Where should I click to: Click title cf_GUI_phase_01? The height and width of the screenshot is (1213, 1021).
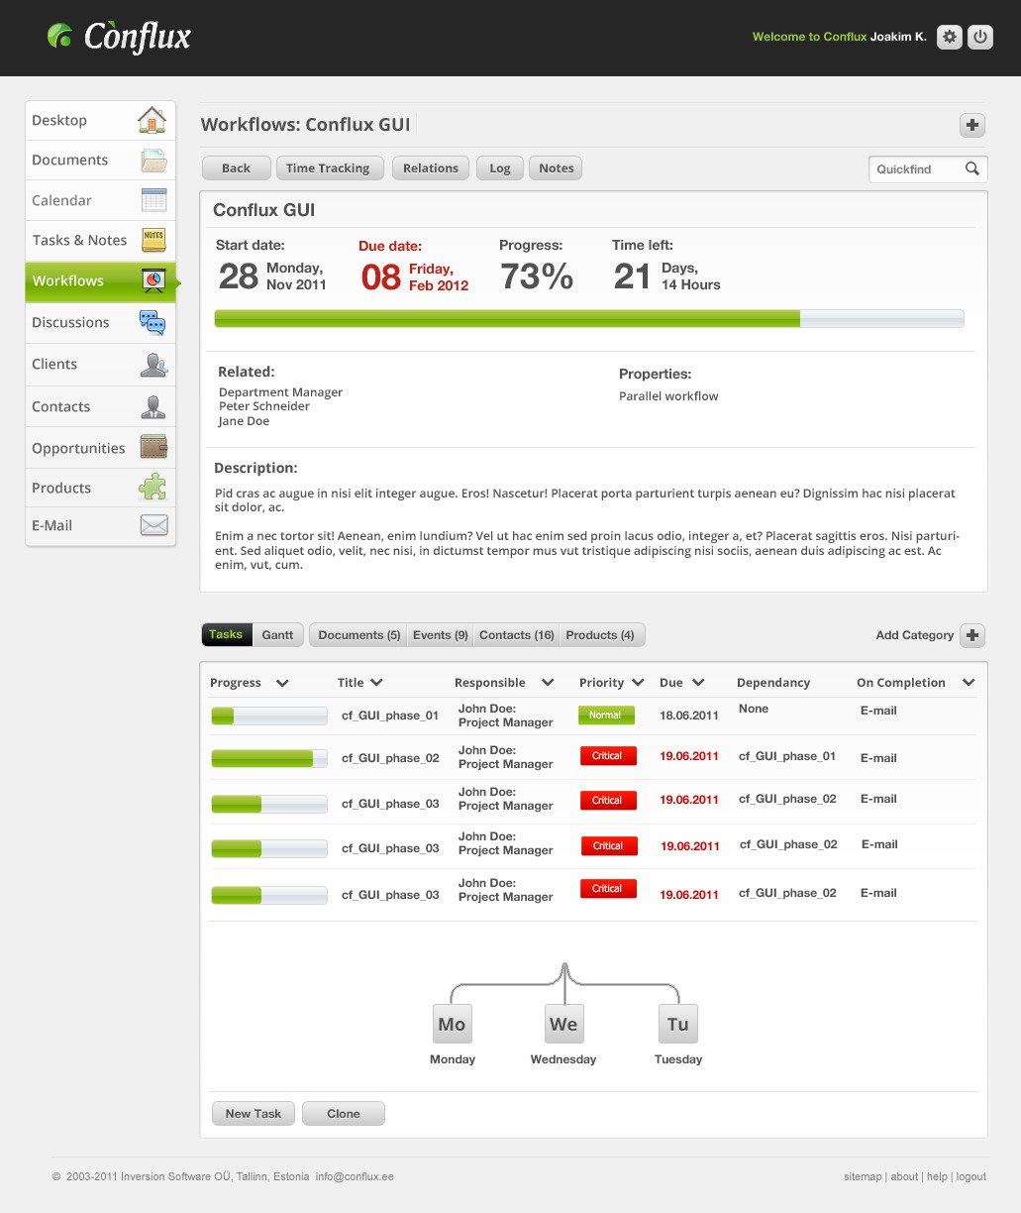coord(390,716)
